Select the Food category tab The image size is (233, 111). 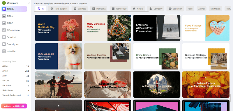click(x=190, y=9)
